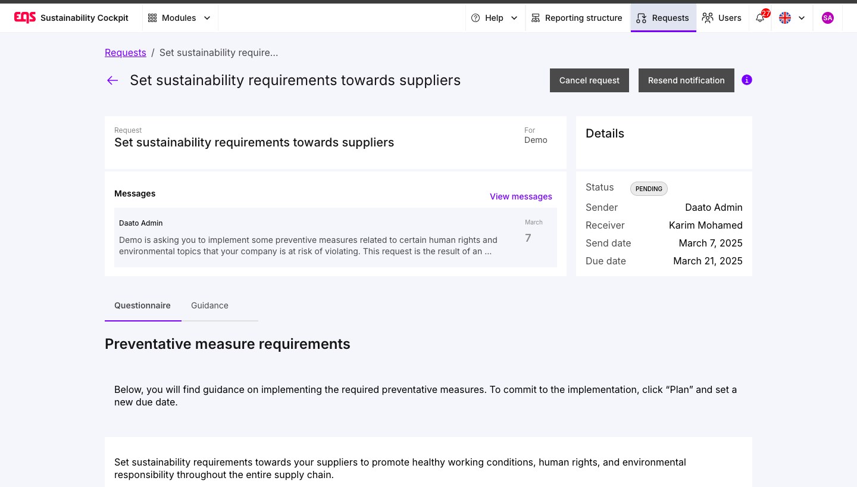Click the back arrow icon
Viewport: 857px width, 487px height.
click(112, 80)
